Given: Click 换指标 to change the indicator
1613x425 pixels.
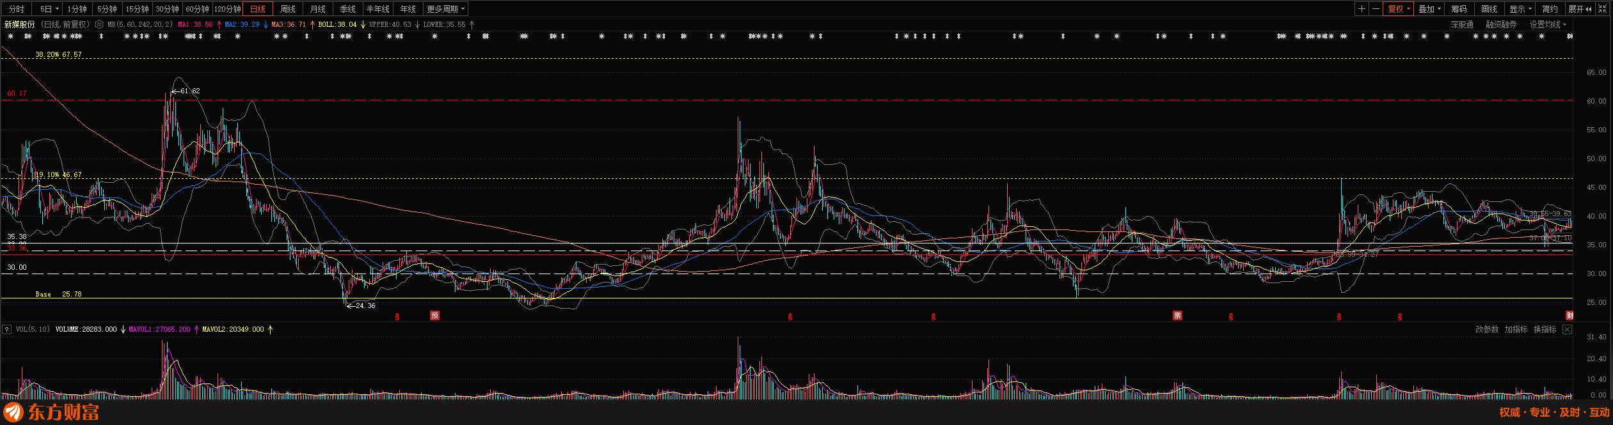Looking at the screenshot, I should 1545,330.
